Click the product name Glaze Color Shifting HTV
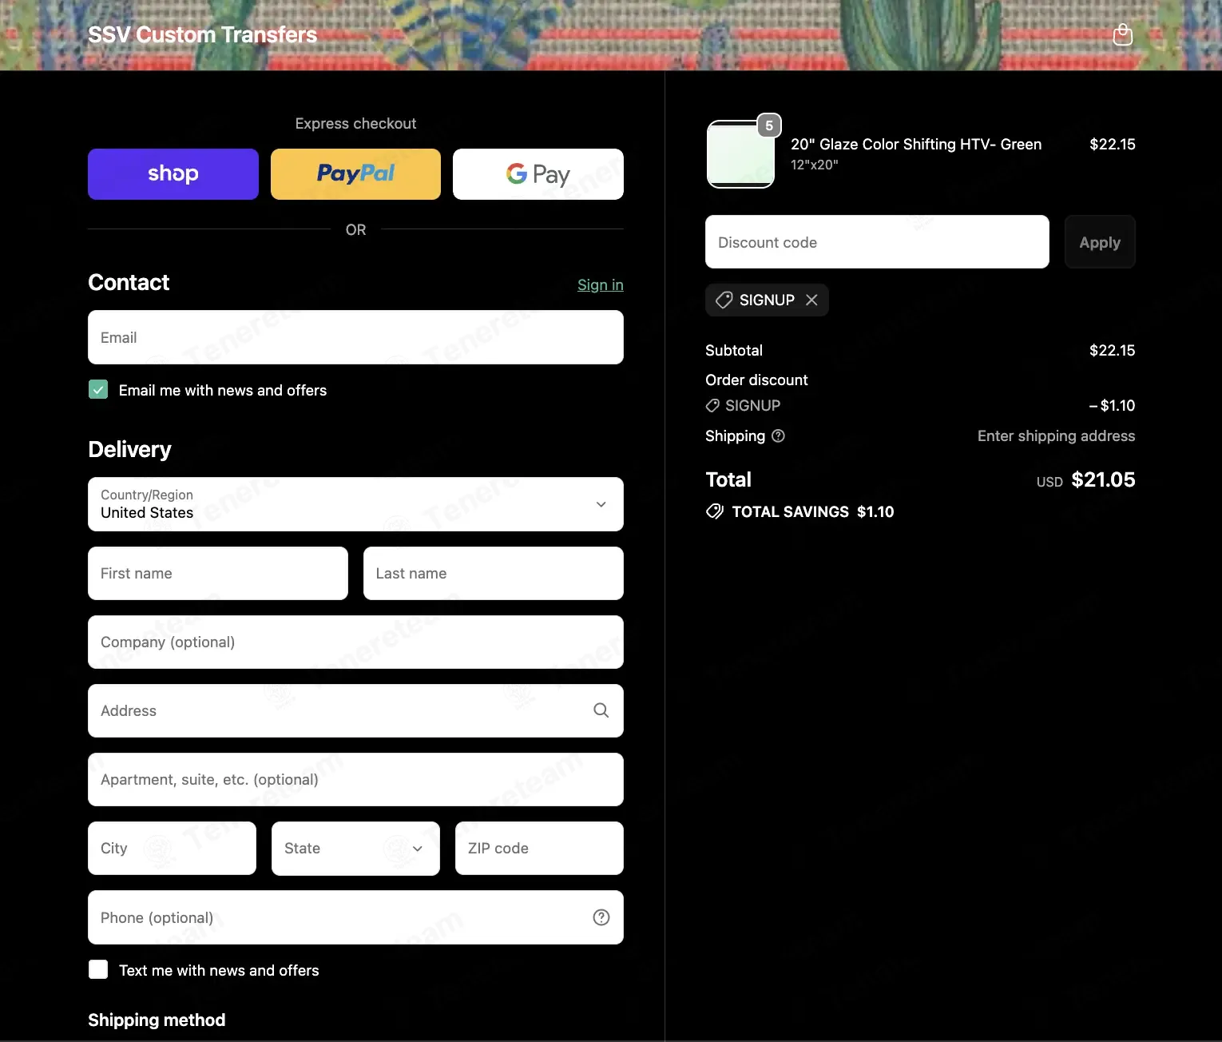 tap(916, 144)
